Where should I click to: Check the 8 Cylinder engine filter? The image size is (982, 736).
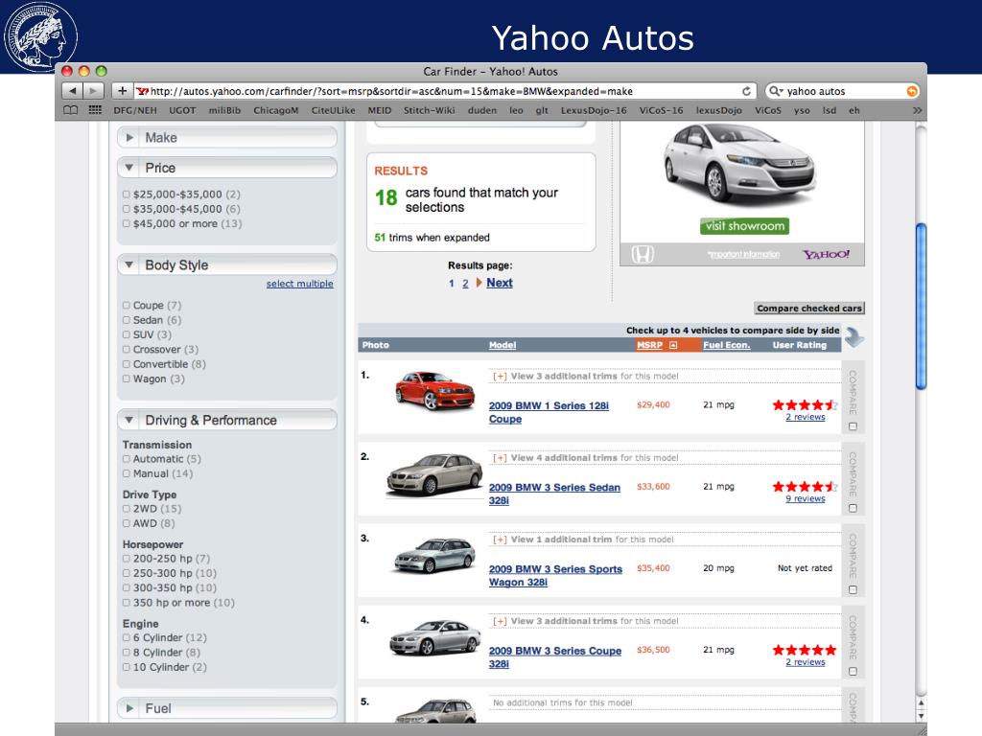click(127, 652)
